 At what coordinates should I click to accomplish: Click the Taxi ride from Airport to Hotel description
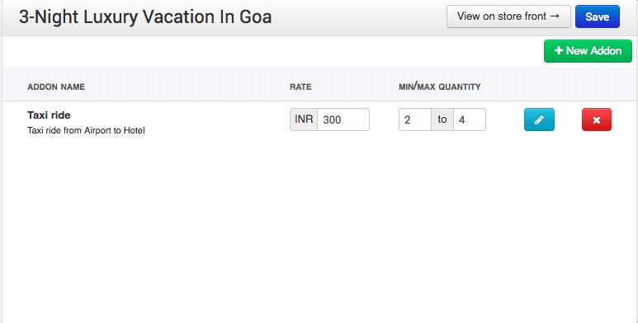(87, 130)
